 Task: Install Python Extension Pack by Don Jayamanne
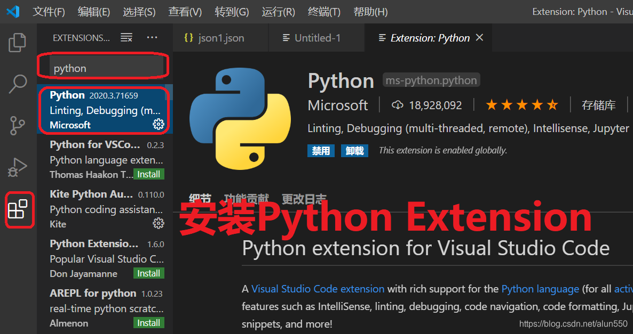click(x=149, y=273)
